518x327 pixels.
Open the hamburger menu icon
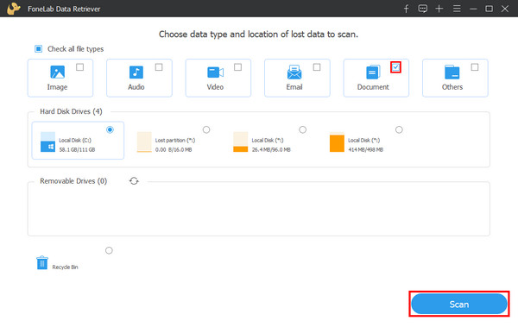pos(457,9)
